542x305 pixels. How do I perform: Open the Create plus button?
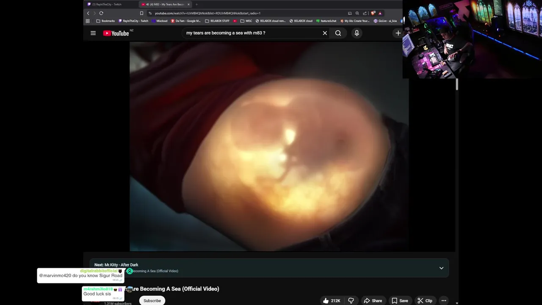398,33
